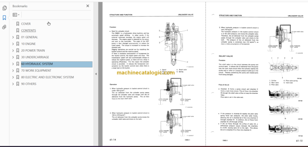Close the Bookmarks panel
This screenshot has height=147, width=308.
(87, 6)
